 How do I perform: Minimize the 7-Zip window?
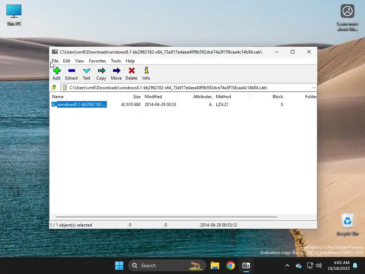pyautogui.click(x=277, y=52)
